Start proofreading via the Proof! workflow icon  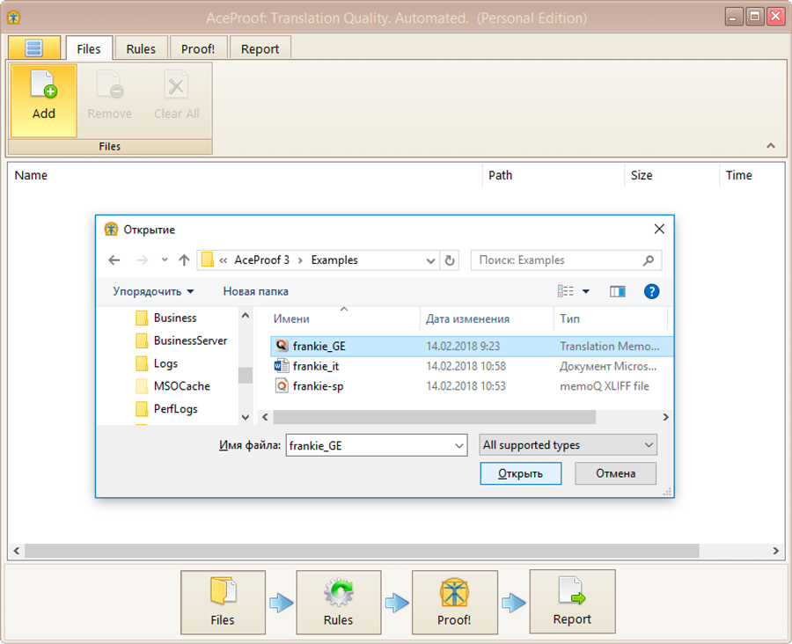455,602
